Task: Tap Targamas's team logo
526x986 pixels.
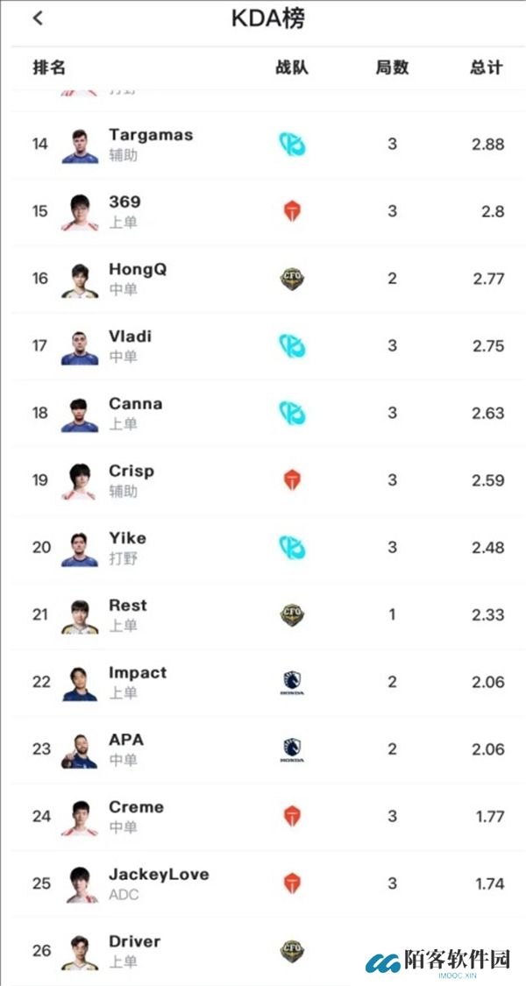Action: tap(292, 145)
